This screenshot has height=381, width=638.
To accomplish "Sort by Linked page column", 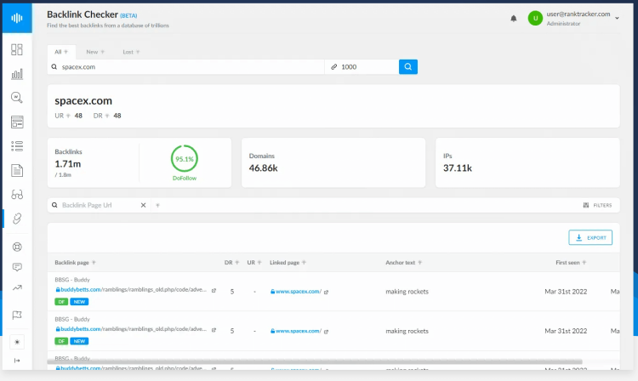I will click(288, 263).
